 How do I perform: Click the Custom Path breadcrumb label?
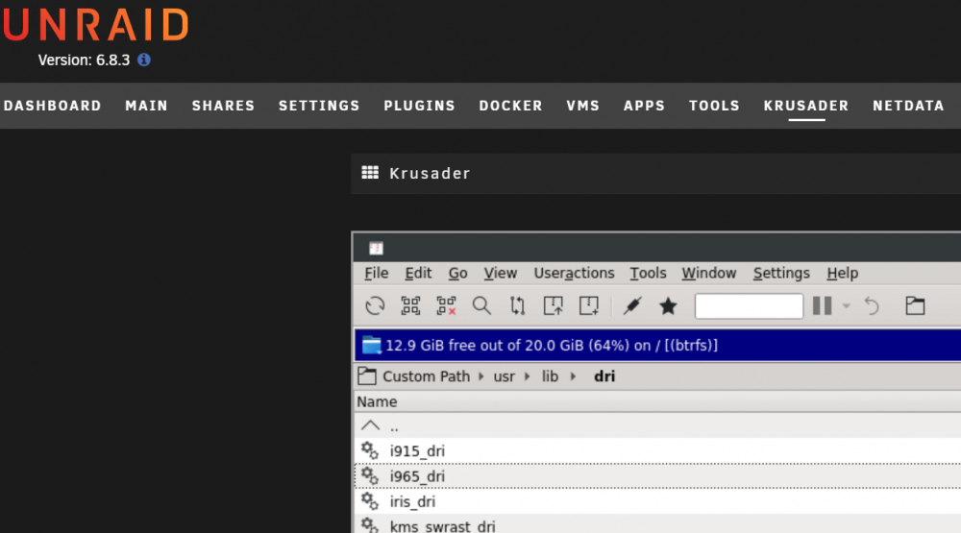(x=426, y=376)
